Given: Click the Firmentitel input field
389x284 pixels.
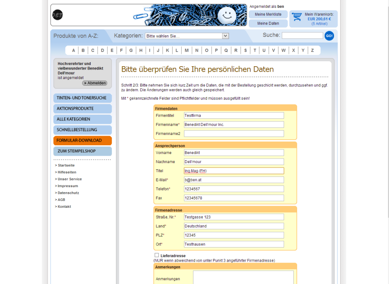Looking at the screenshot, I should coord(234,116).
